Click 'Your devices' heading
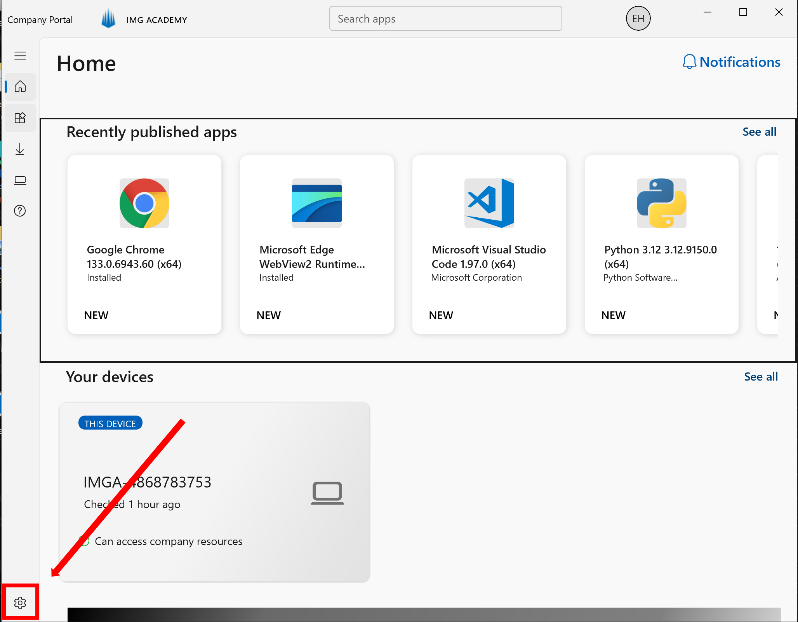 click(110, 377)
